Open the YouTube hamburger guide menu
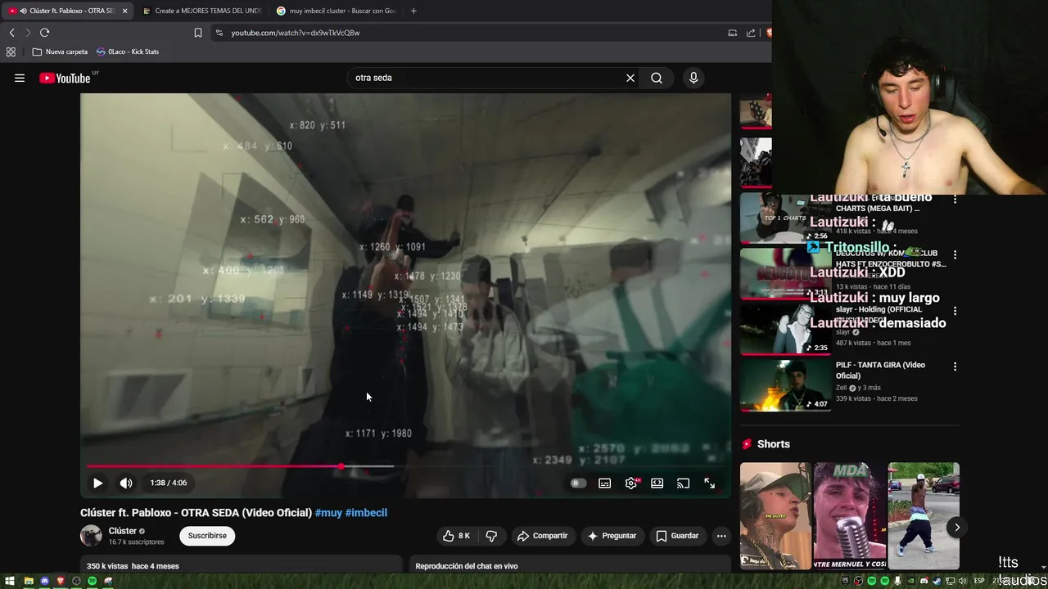 coord(20,78)
